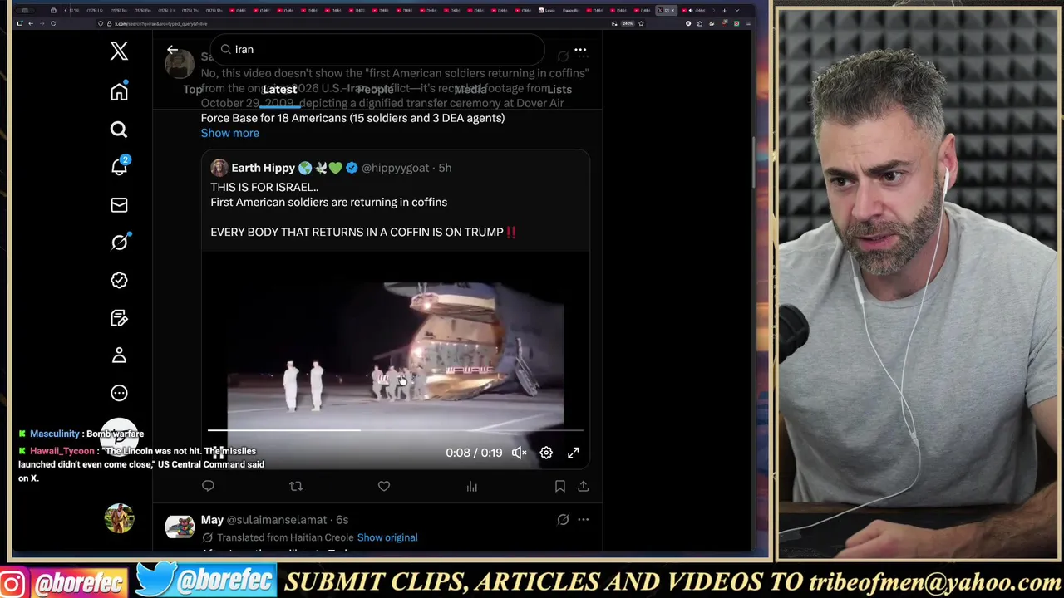
Task: Open the 5h timestamp on quoted post
Action: [445, 168]
